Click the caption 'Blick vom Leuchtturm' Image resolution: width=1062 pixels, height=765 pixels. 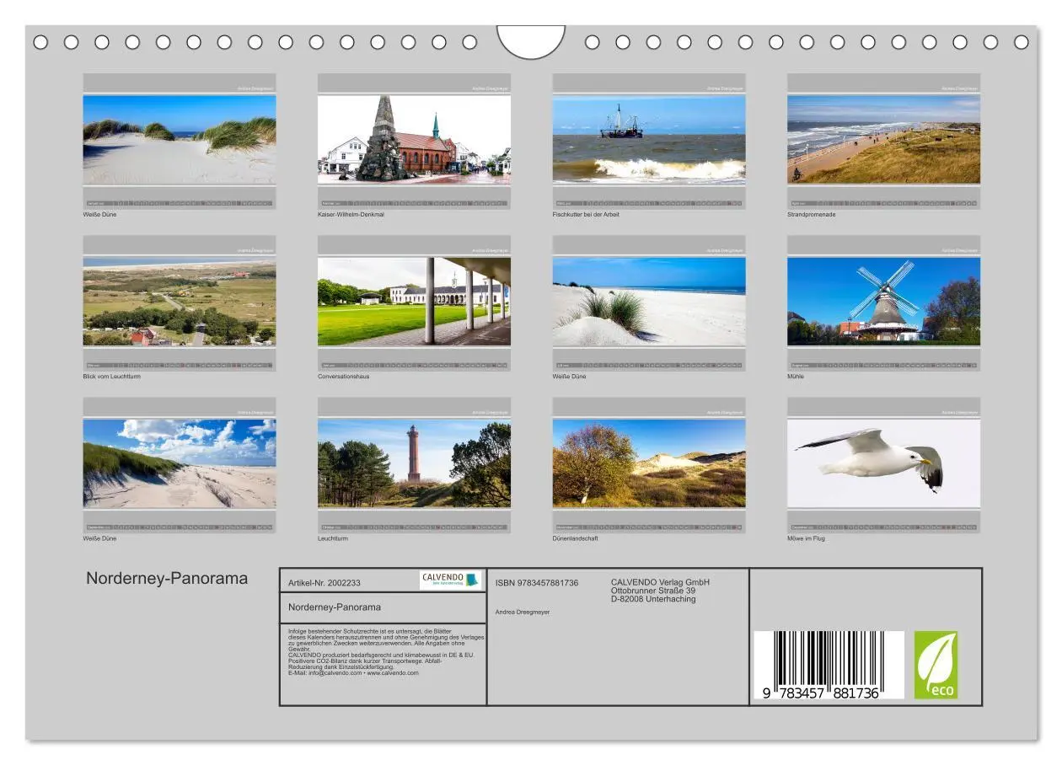click(112, 377)
